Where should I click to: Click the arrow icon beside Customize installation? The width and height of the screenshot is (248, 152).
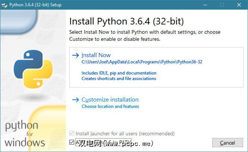coord(75,100)
